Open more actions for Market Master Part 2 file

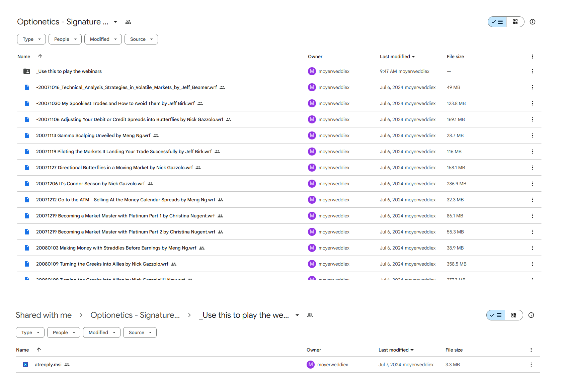point(533,232)
